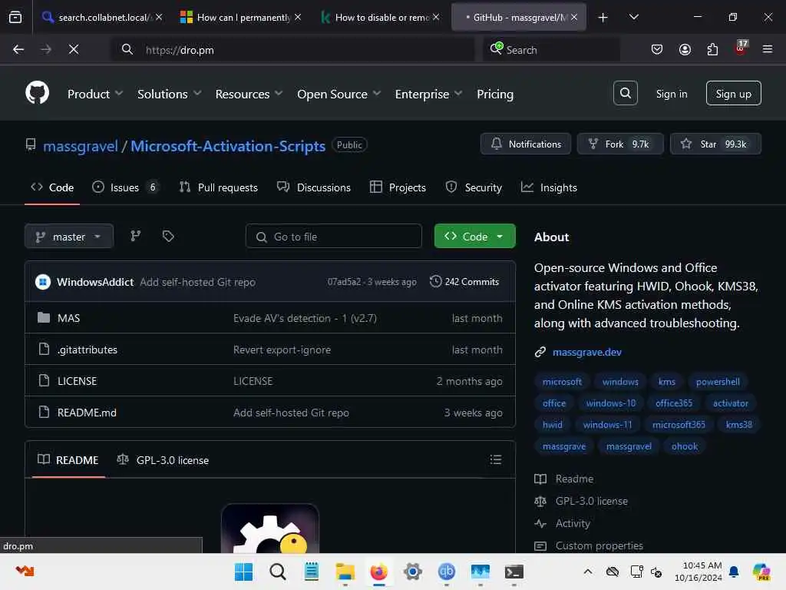Screen dimensions: 786x590
Task: Open the green Code dropdown button
Action: point(474,236)
